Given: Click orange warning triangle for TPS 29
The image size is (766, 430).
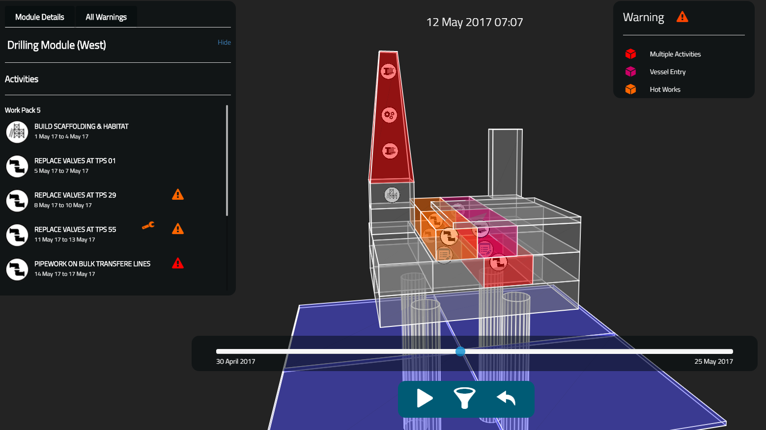Looking at the screenshot, I should coord(178,195).
